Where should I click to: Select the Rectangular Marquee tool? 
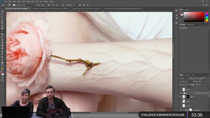pos(2,14)
